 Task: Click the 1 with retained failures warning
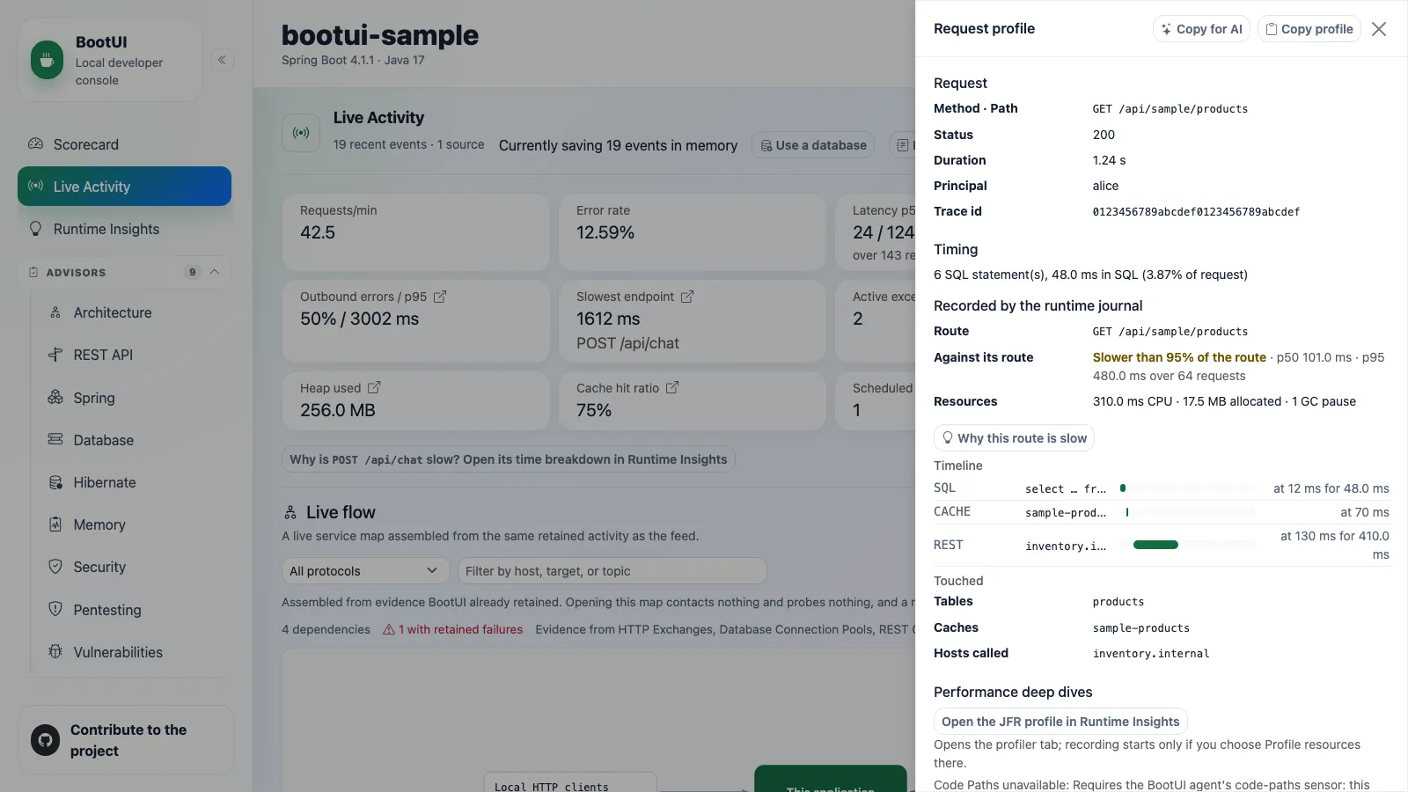453,629
